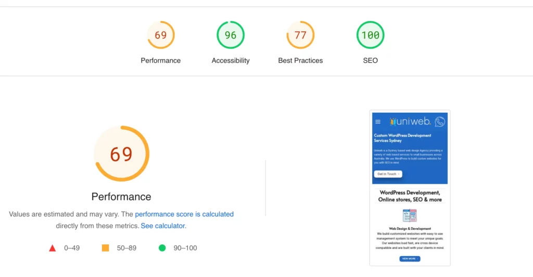This screenshot has width=533, height=277.
Task: Click the Best Practices 77 score gauge
Action: [x=300, y=35]
